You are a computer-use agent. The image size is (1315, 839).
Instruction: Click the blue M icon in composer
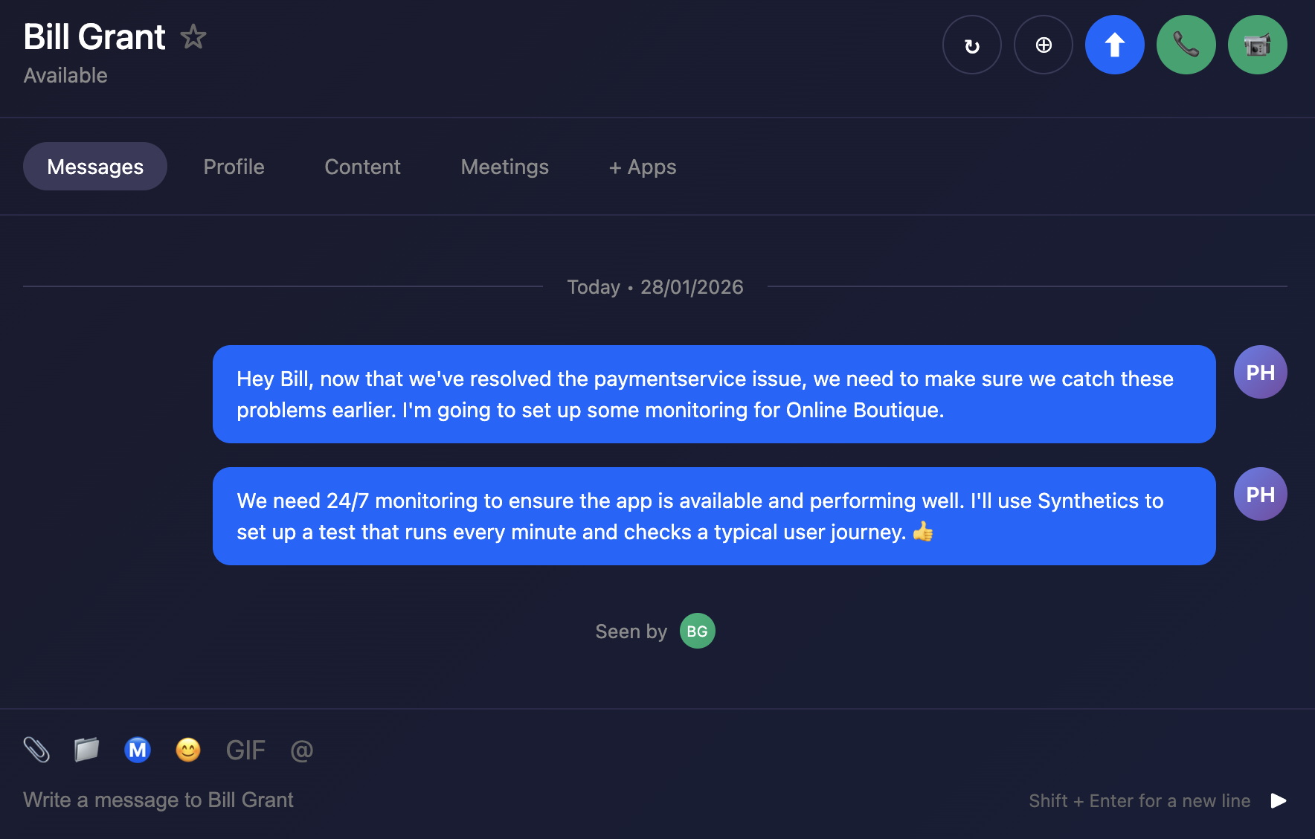[138, 750]
